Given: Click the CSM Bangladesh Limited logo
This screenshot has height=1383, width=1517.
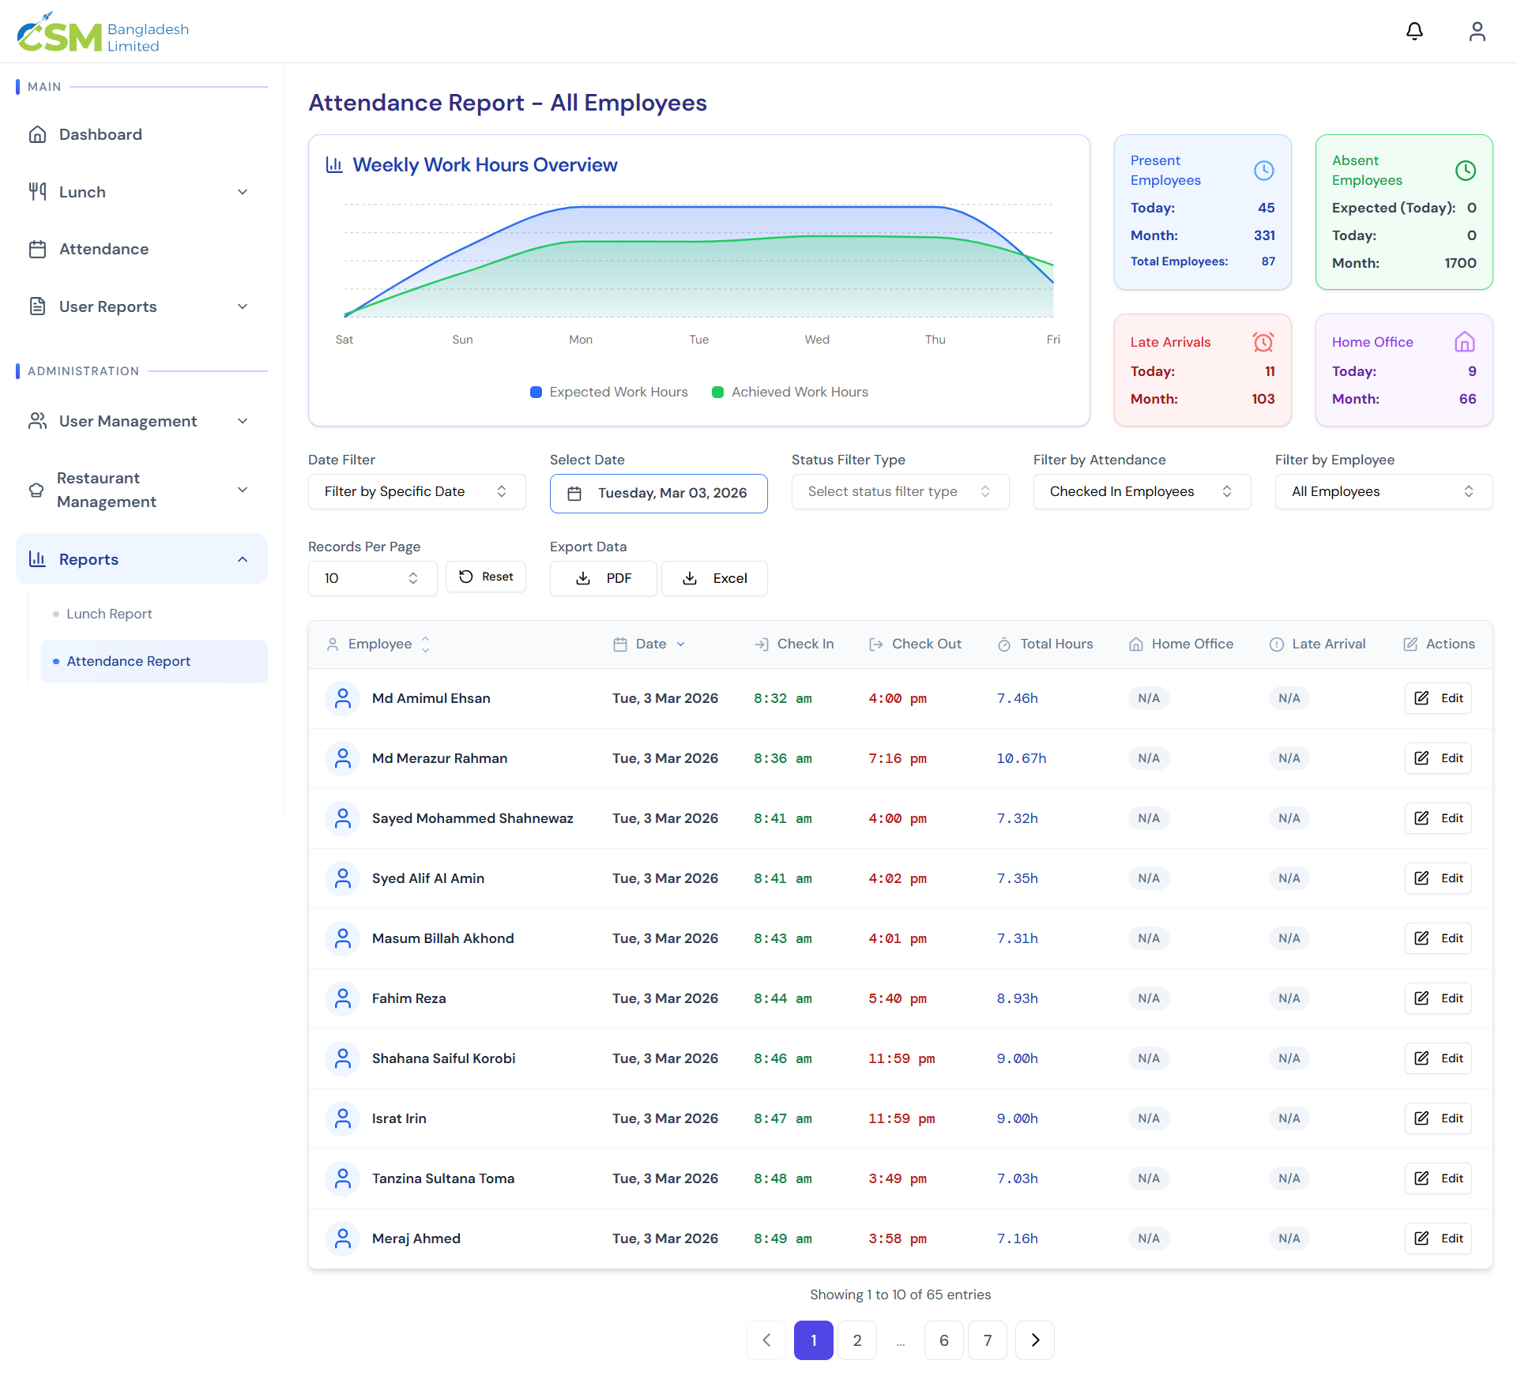Looking at the screenshot, I should pos(103,33).
